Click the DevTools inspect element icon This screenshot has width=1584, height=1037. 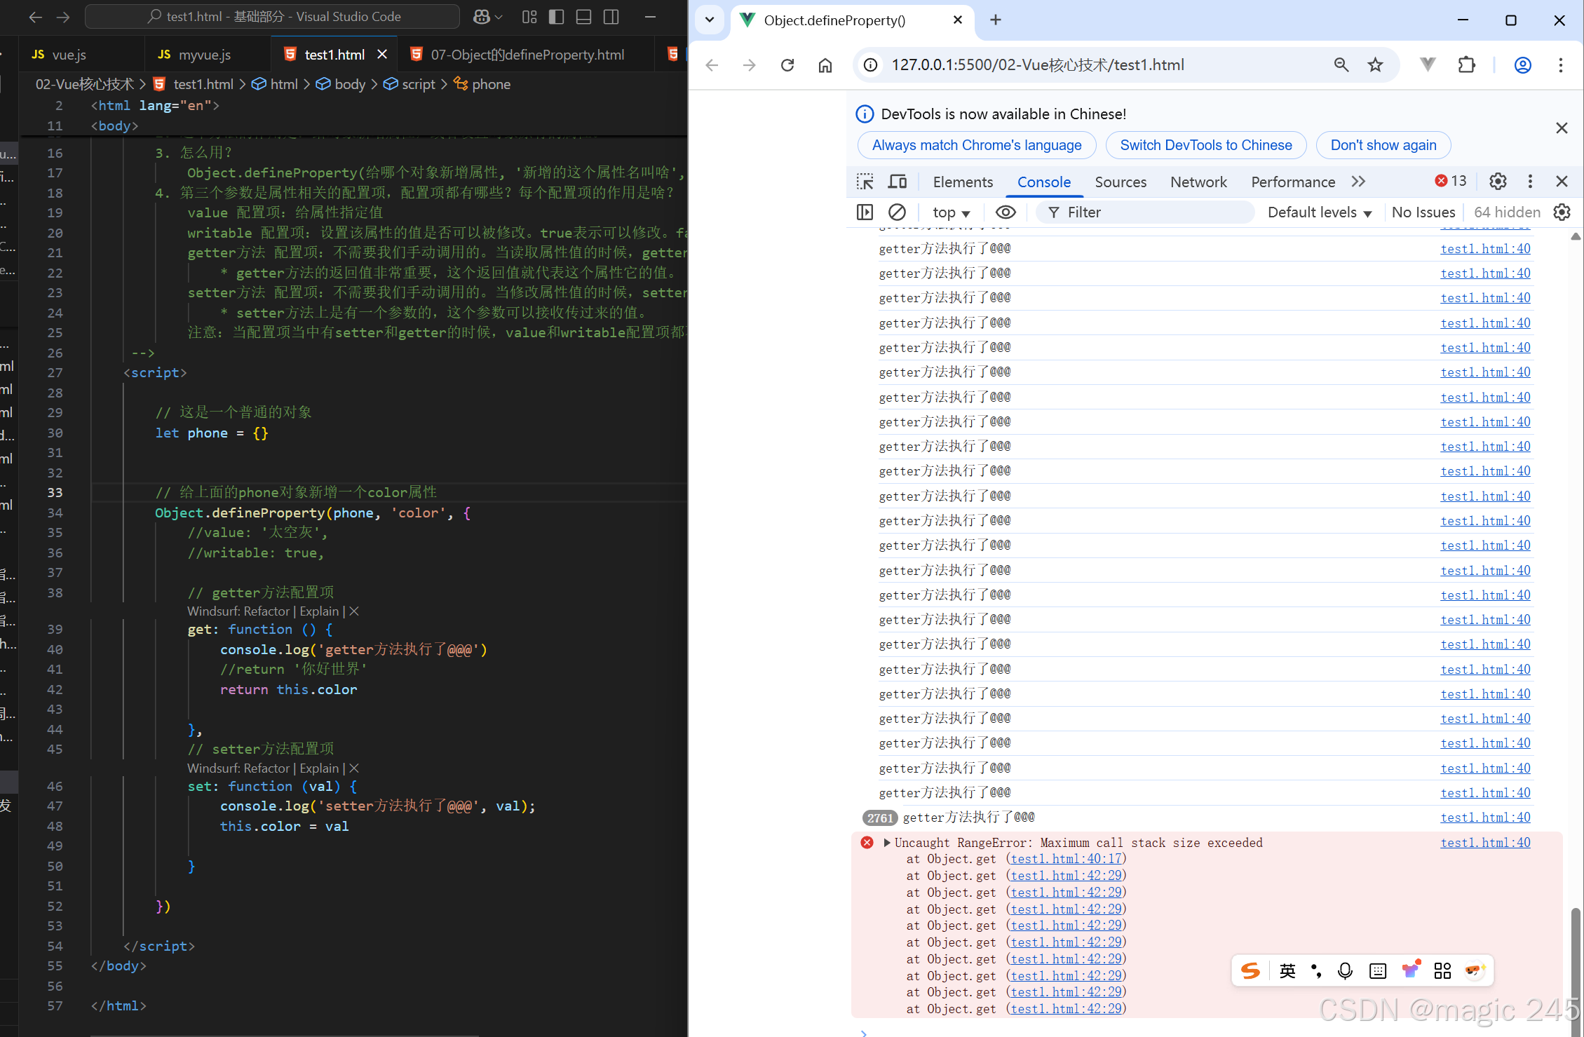[x=865, y=182]
